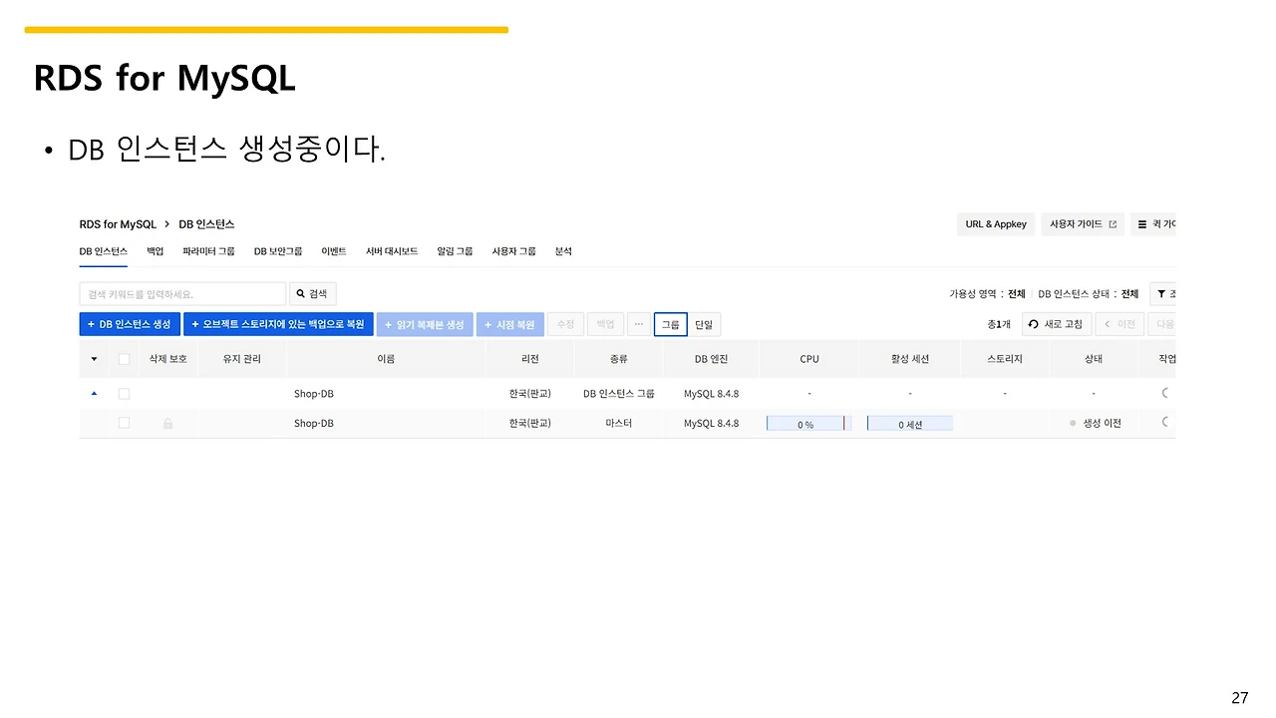This screenshot has width=1276, height=718.
Task: Open the 서버 대시보드 tab
Action: [391, 251]
